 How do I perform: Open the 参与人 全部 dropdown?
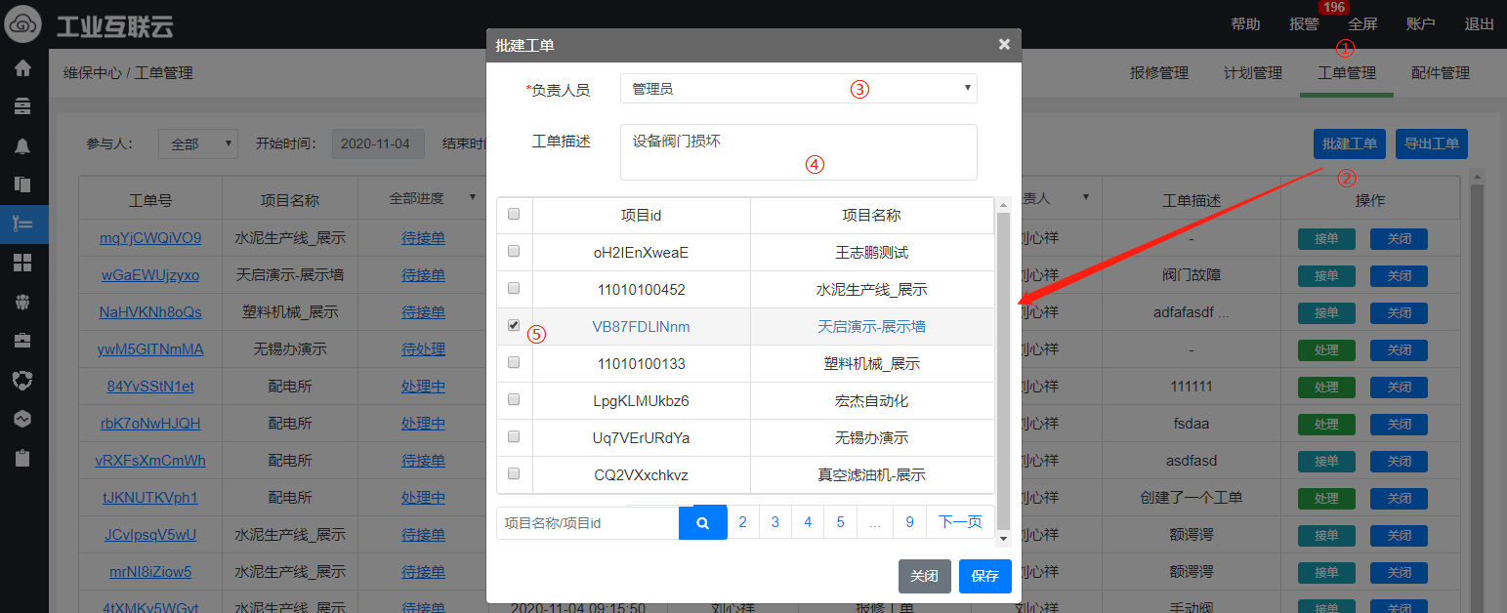(x=198, y=143)
